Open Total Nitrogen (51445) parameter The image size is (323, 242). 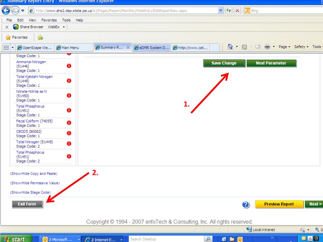(x=35, y=142)
